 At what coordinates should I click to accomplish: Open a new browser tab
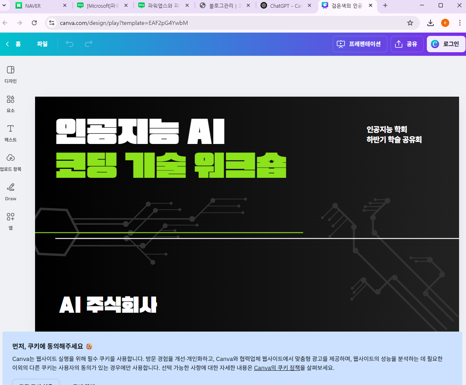tap(385, 5)
